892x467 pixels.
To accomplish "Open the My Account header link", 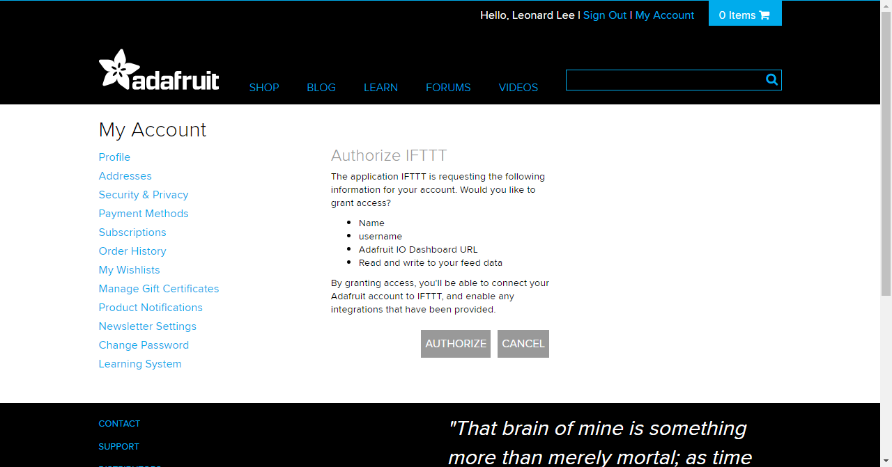I will [x=665, y=15].
